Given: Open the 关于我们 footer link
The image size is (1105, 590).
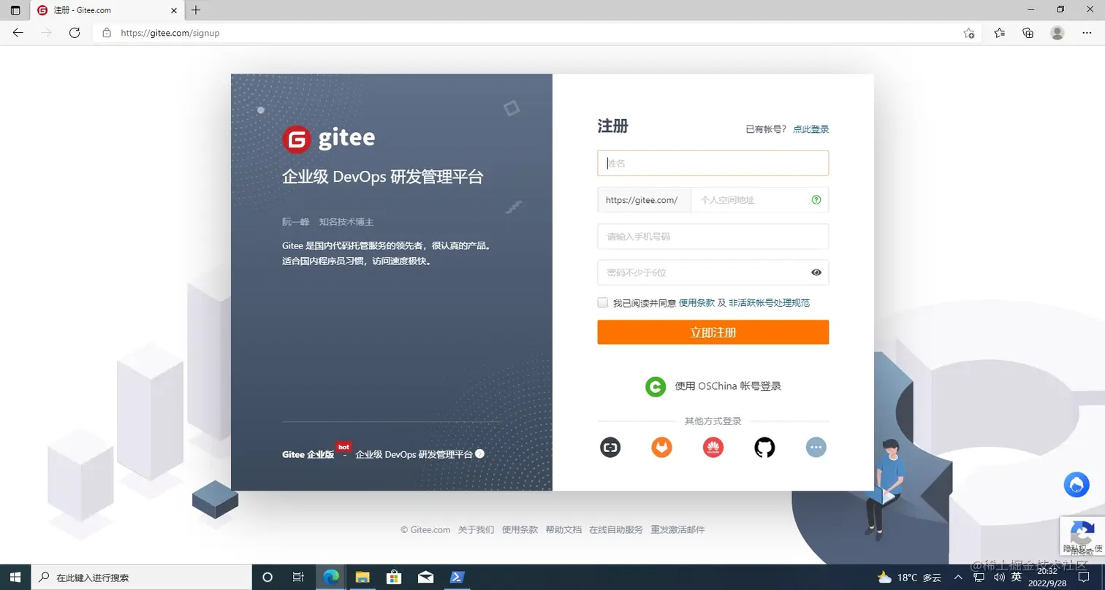Looking at the screenshot, I should pyautogui.click(x=476, y=530).
